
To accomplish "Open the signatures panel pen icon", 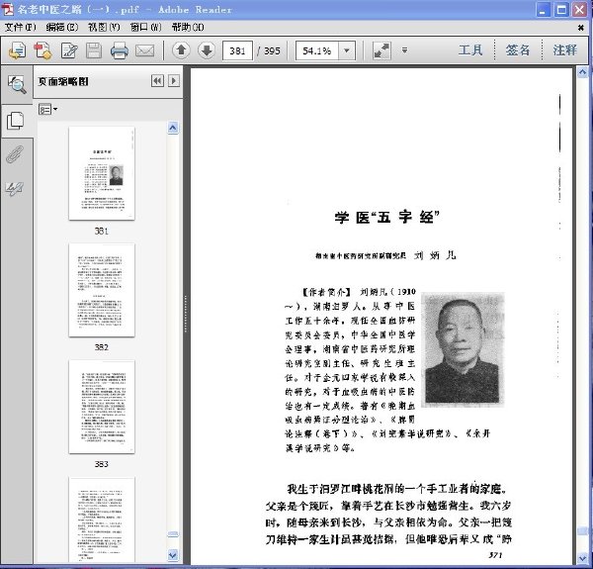I will point(15,188).
